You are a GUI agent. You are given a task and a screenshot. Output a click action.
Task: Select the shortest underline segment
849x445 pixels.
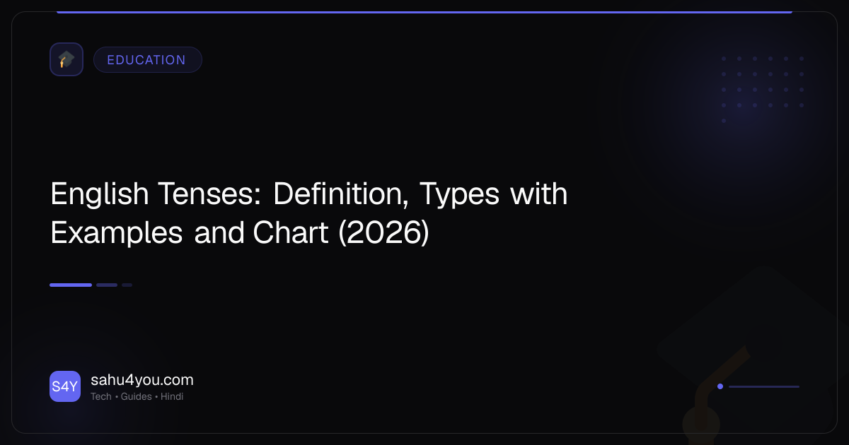click(127, 285)
